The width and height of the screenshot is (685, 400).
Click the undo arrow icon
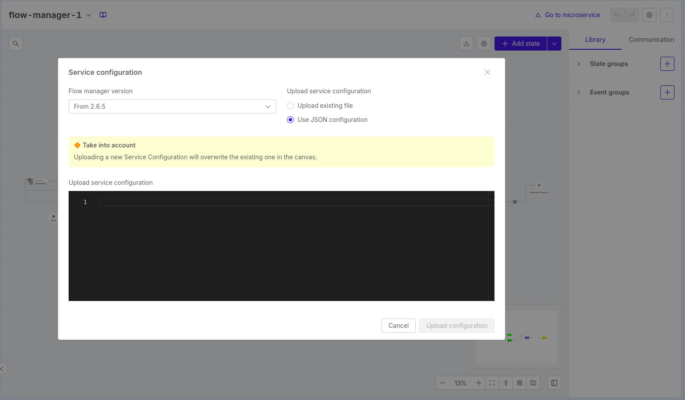pyautogui.click(x=618, y=15)
